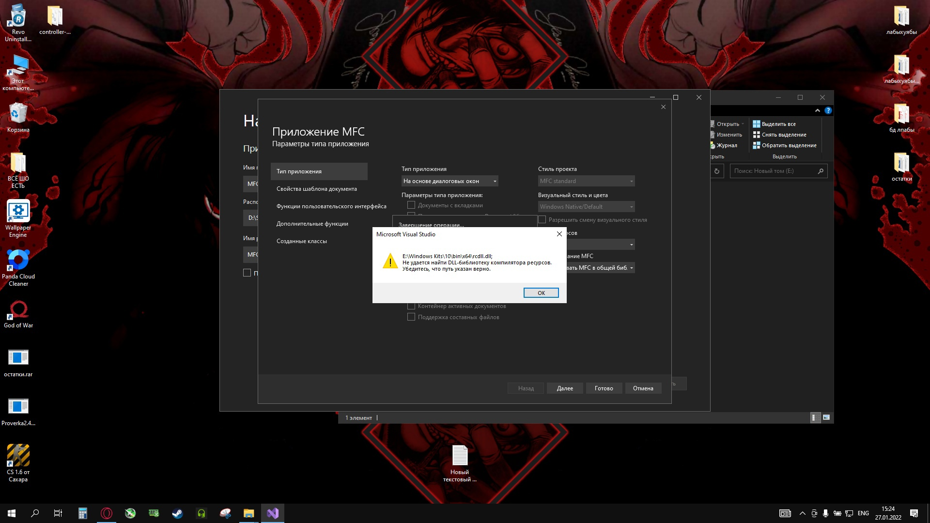Open the notification center icon
The width and height of the screenshot is (930, 523).
tap(914, 513)
